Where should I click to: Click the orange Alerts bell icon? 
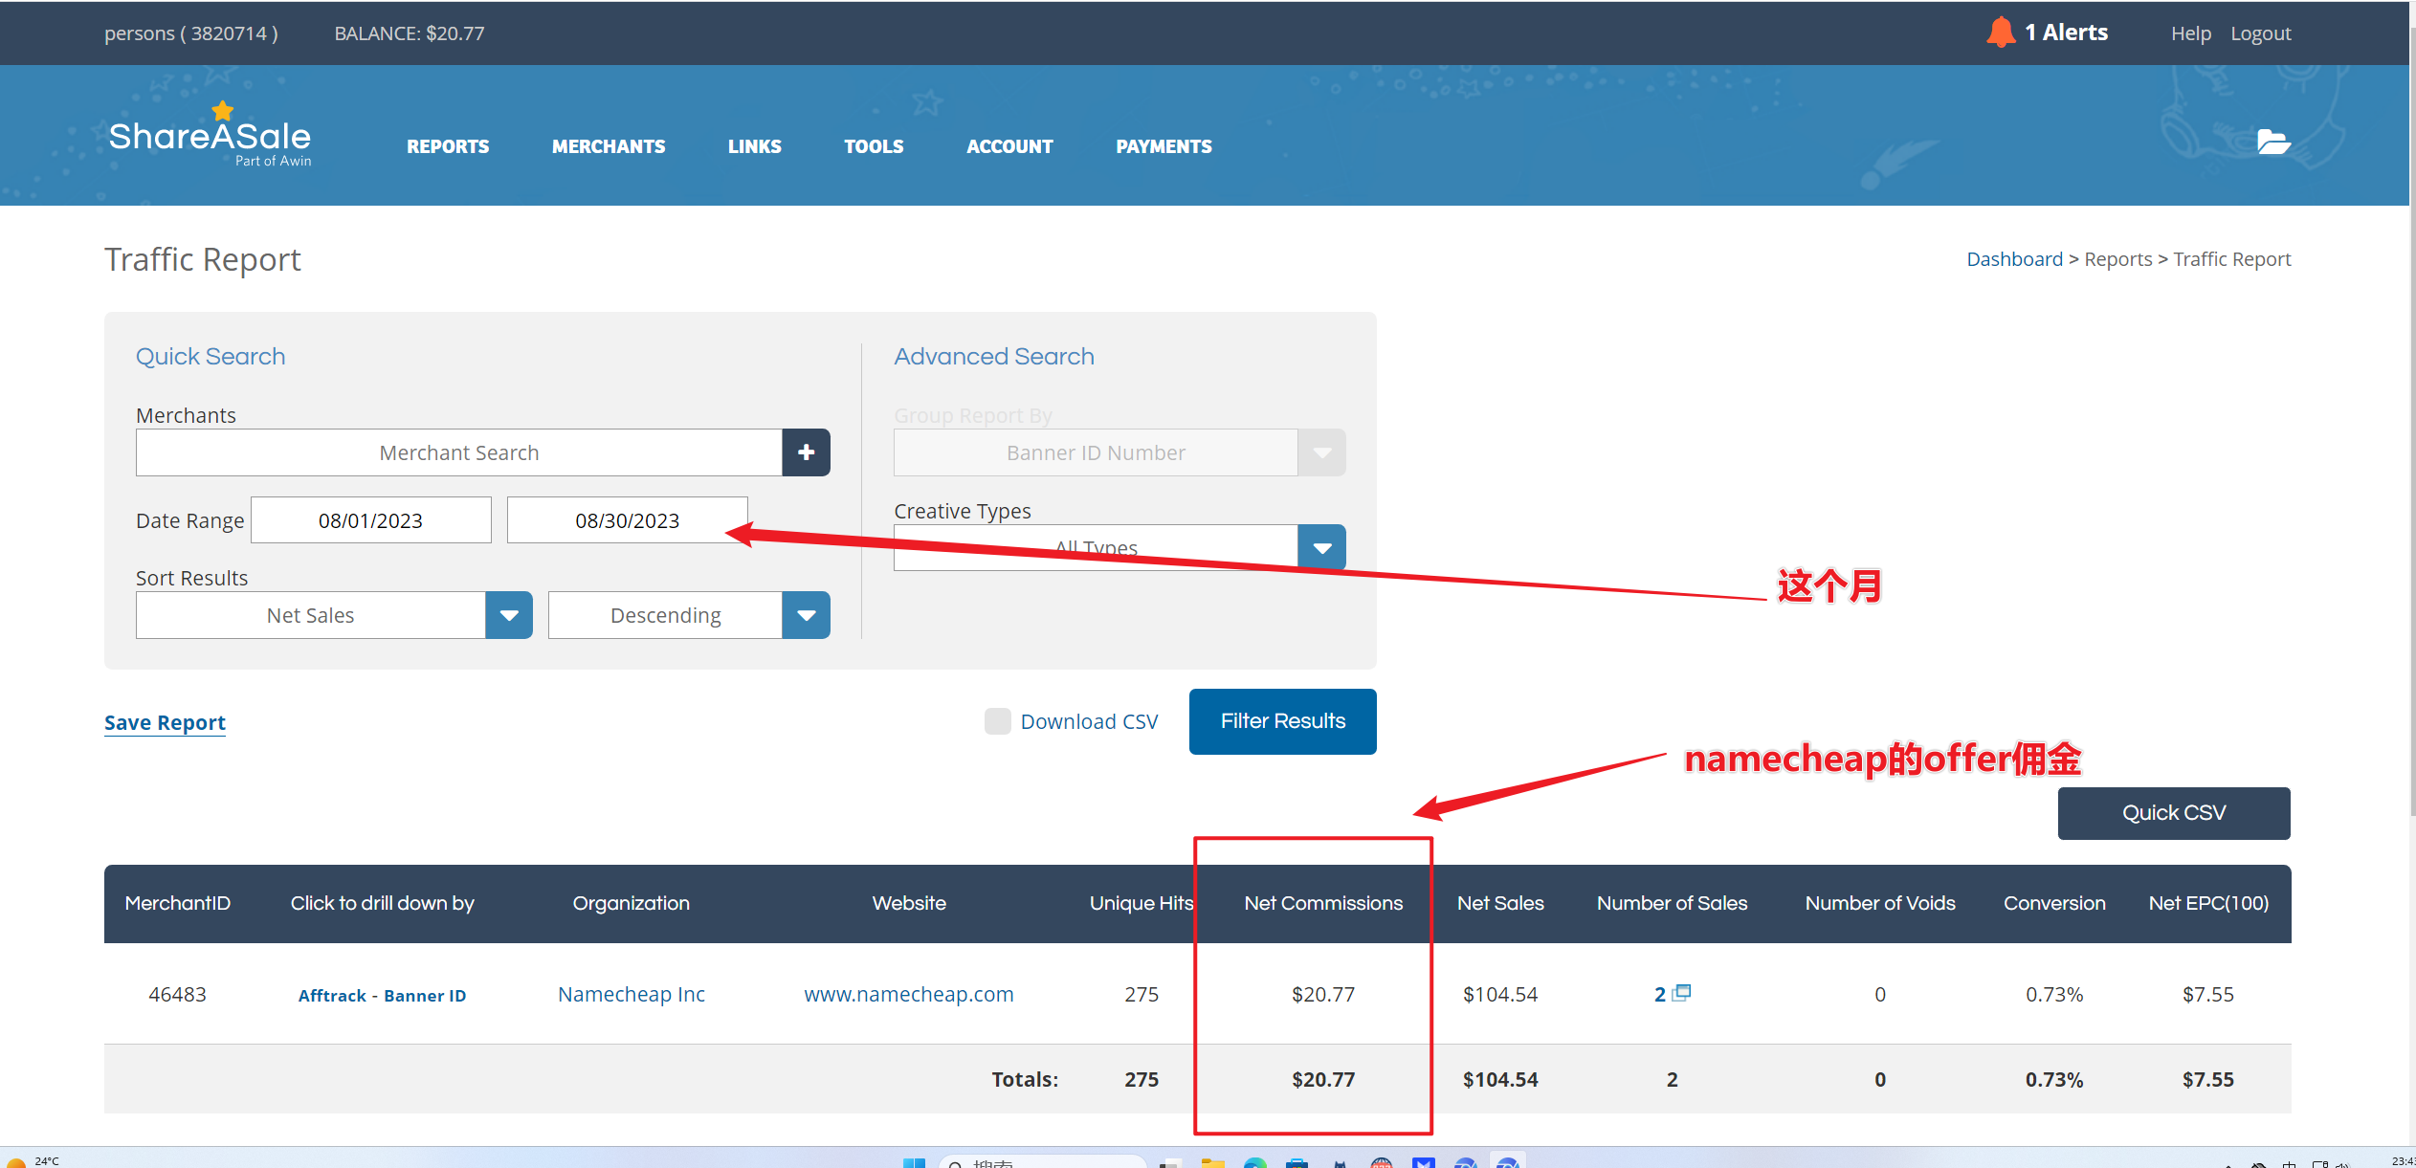pyautogui.click(x=2000, y=33)
